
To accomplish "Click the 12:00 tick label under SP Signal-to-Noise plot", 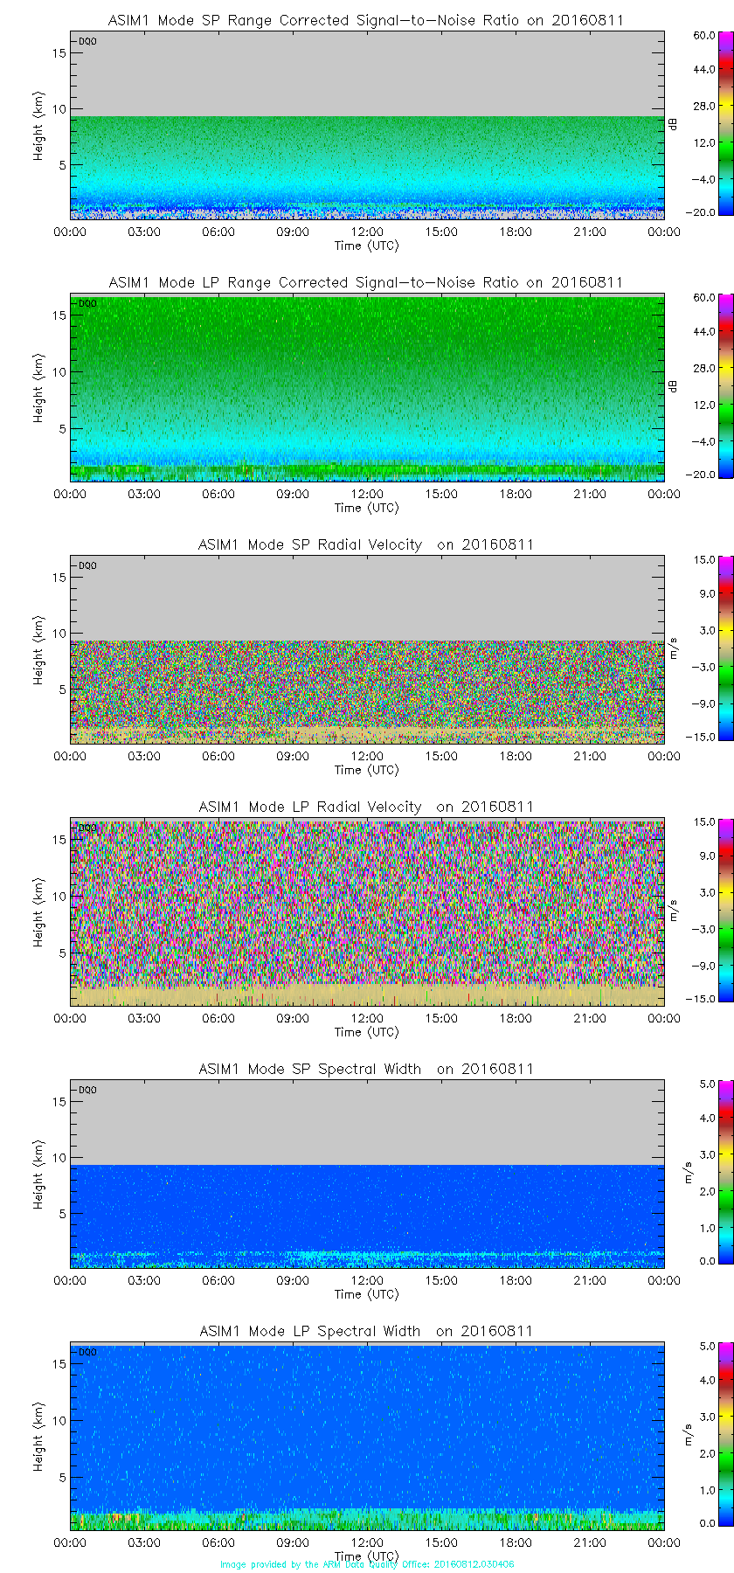I will [x=367, y=232].
